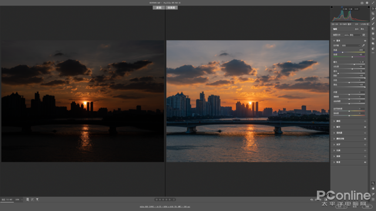Image resolution: width=376 pixels, height=211 pixels.
Task: Select the Radial Filter tool
Action: coord(373,34)
